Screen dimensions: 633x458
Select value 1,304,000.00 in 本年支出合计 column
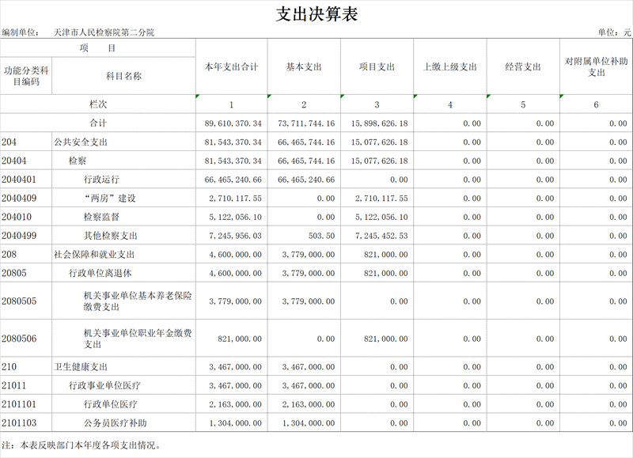tap(235, 423)
